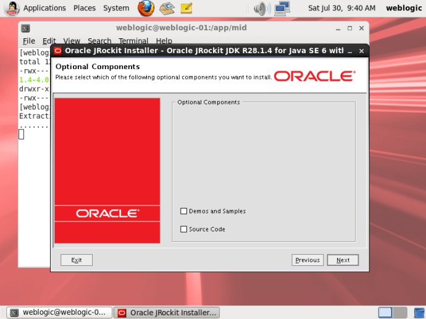The image size is (426, 319).
Task: Open the terminal View menu
Action: point(72,41)
